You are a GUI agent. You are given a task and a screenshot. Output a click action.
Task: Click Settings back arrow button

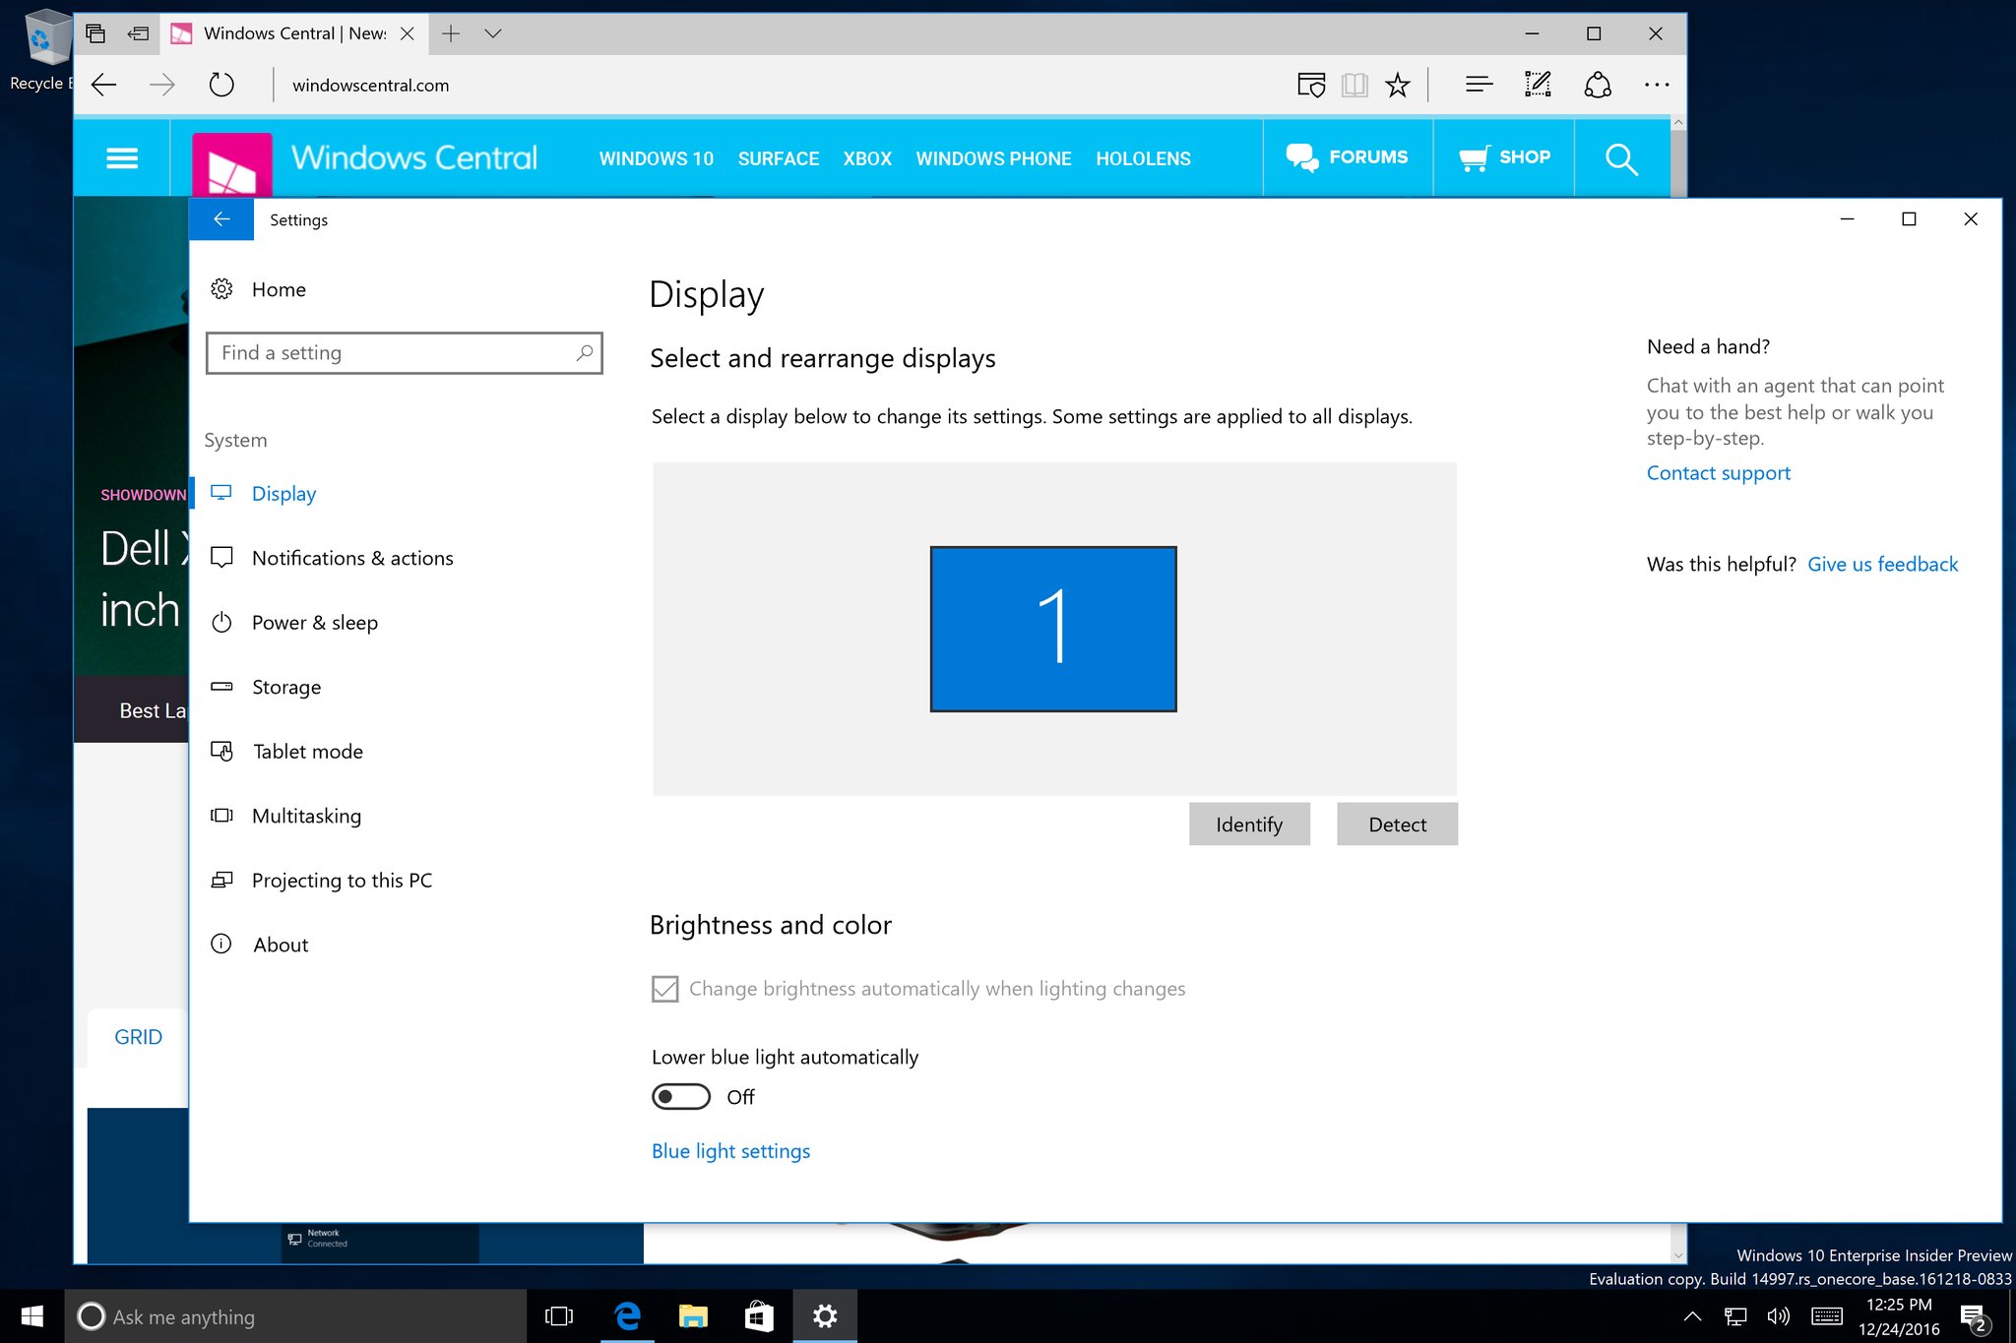click(x=221, y=219)
